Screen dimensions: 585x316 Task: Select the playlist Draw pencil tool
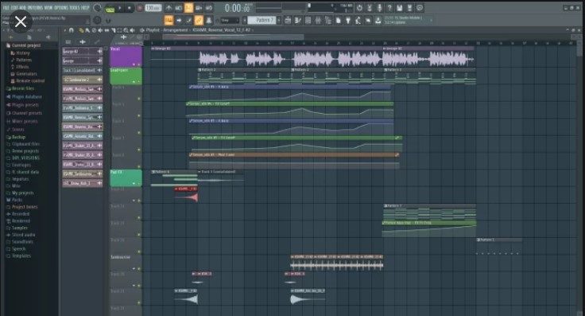[81, 30]
